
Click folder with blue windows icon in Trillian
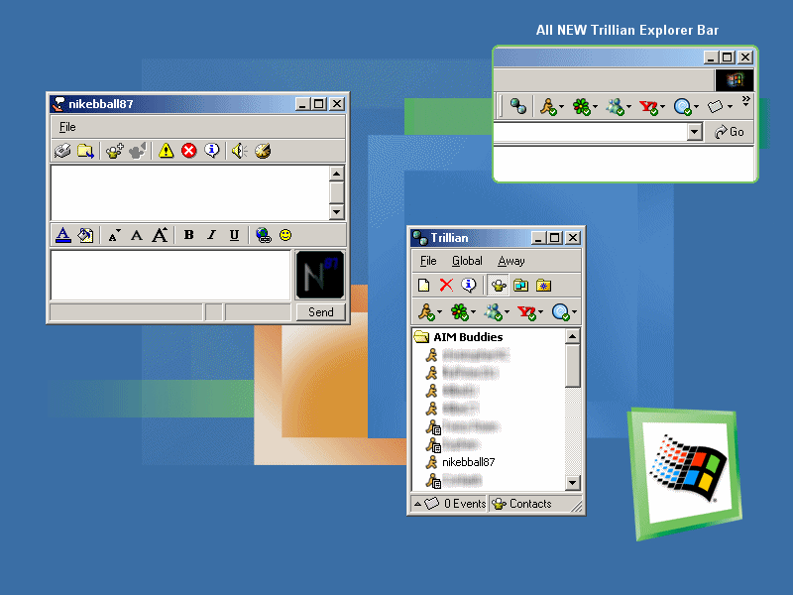pyautogui.click(x=521, y=286)
